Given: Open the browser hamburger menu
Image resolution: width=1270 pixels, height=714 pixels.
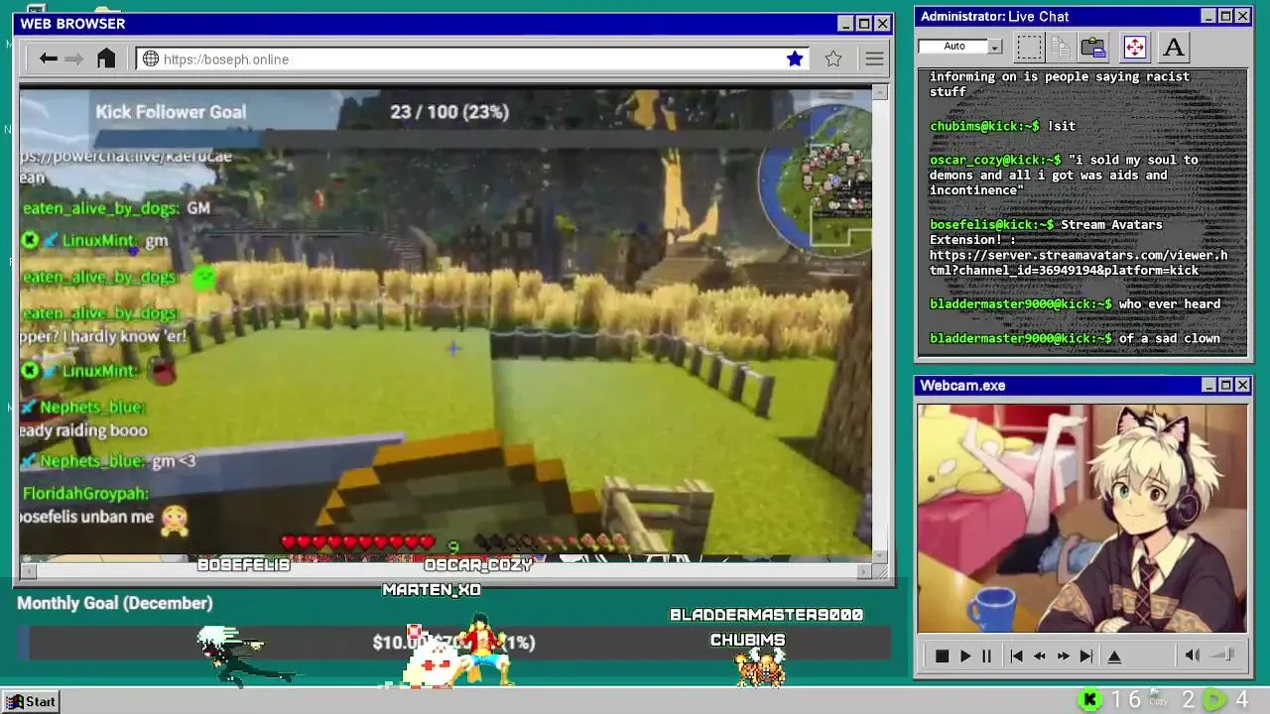Looking at the screenshot, I should click(874, 59).
